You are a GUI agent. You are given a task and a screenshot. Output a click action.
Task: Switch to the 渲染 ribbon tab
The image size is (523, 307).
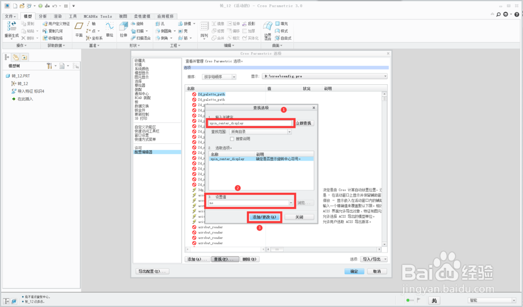pos(58,16)
